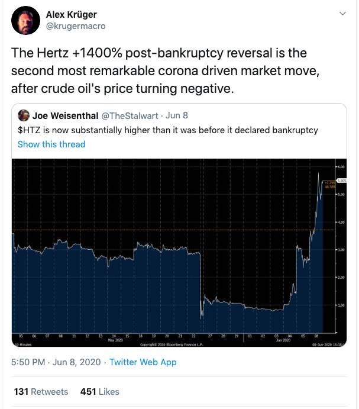The image size is (359, 409).
Task: View the 131 Retweets list
Action: [x=41, y=391]
